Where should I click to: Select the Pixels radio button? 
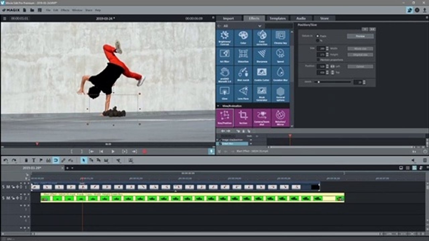[318, 36]
